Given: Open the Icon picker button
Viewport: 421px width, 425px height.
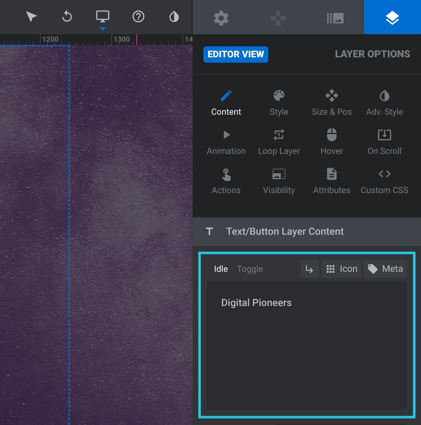Looking at the screenshot, I should pos(341,269).
